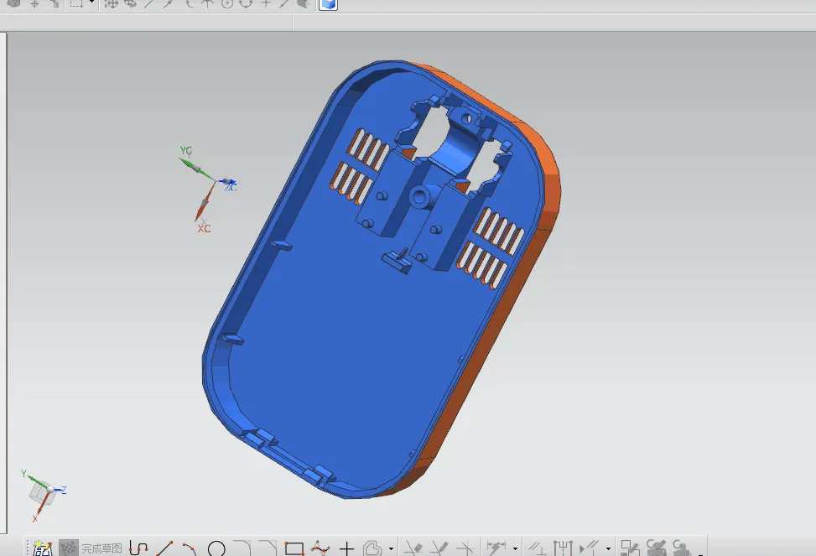Select the Line sketch tool

click(164, 549)
